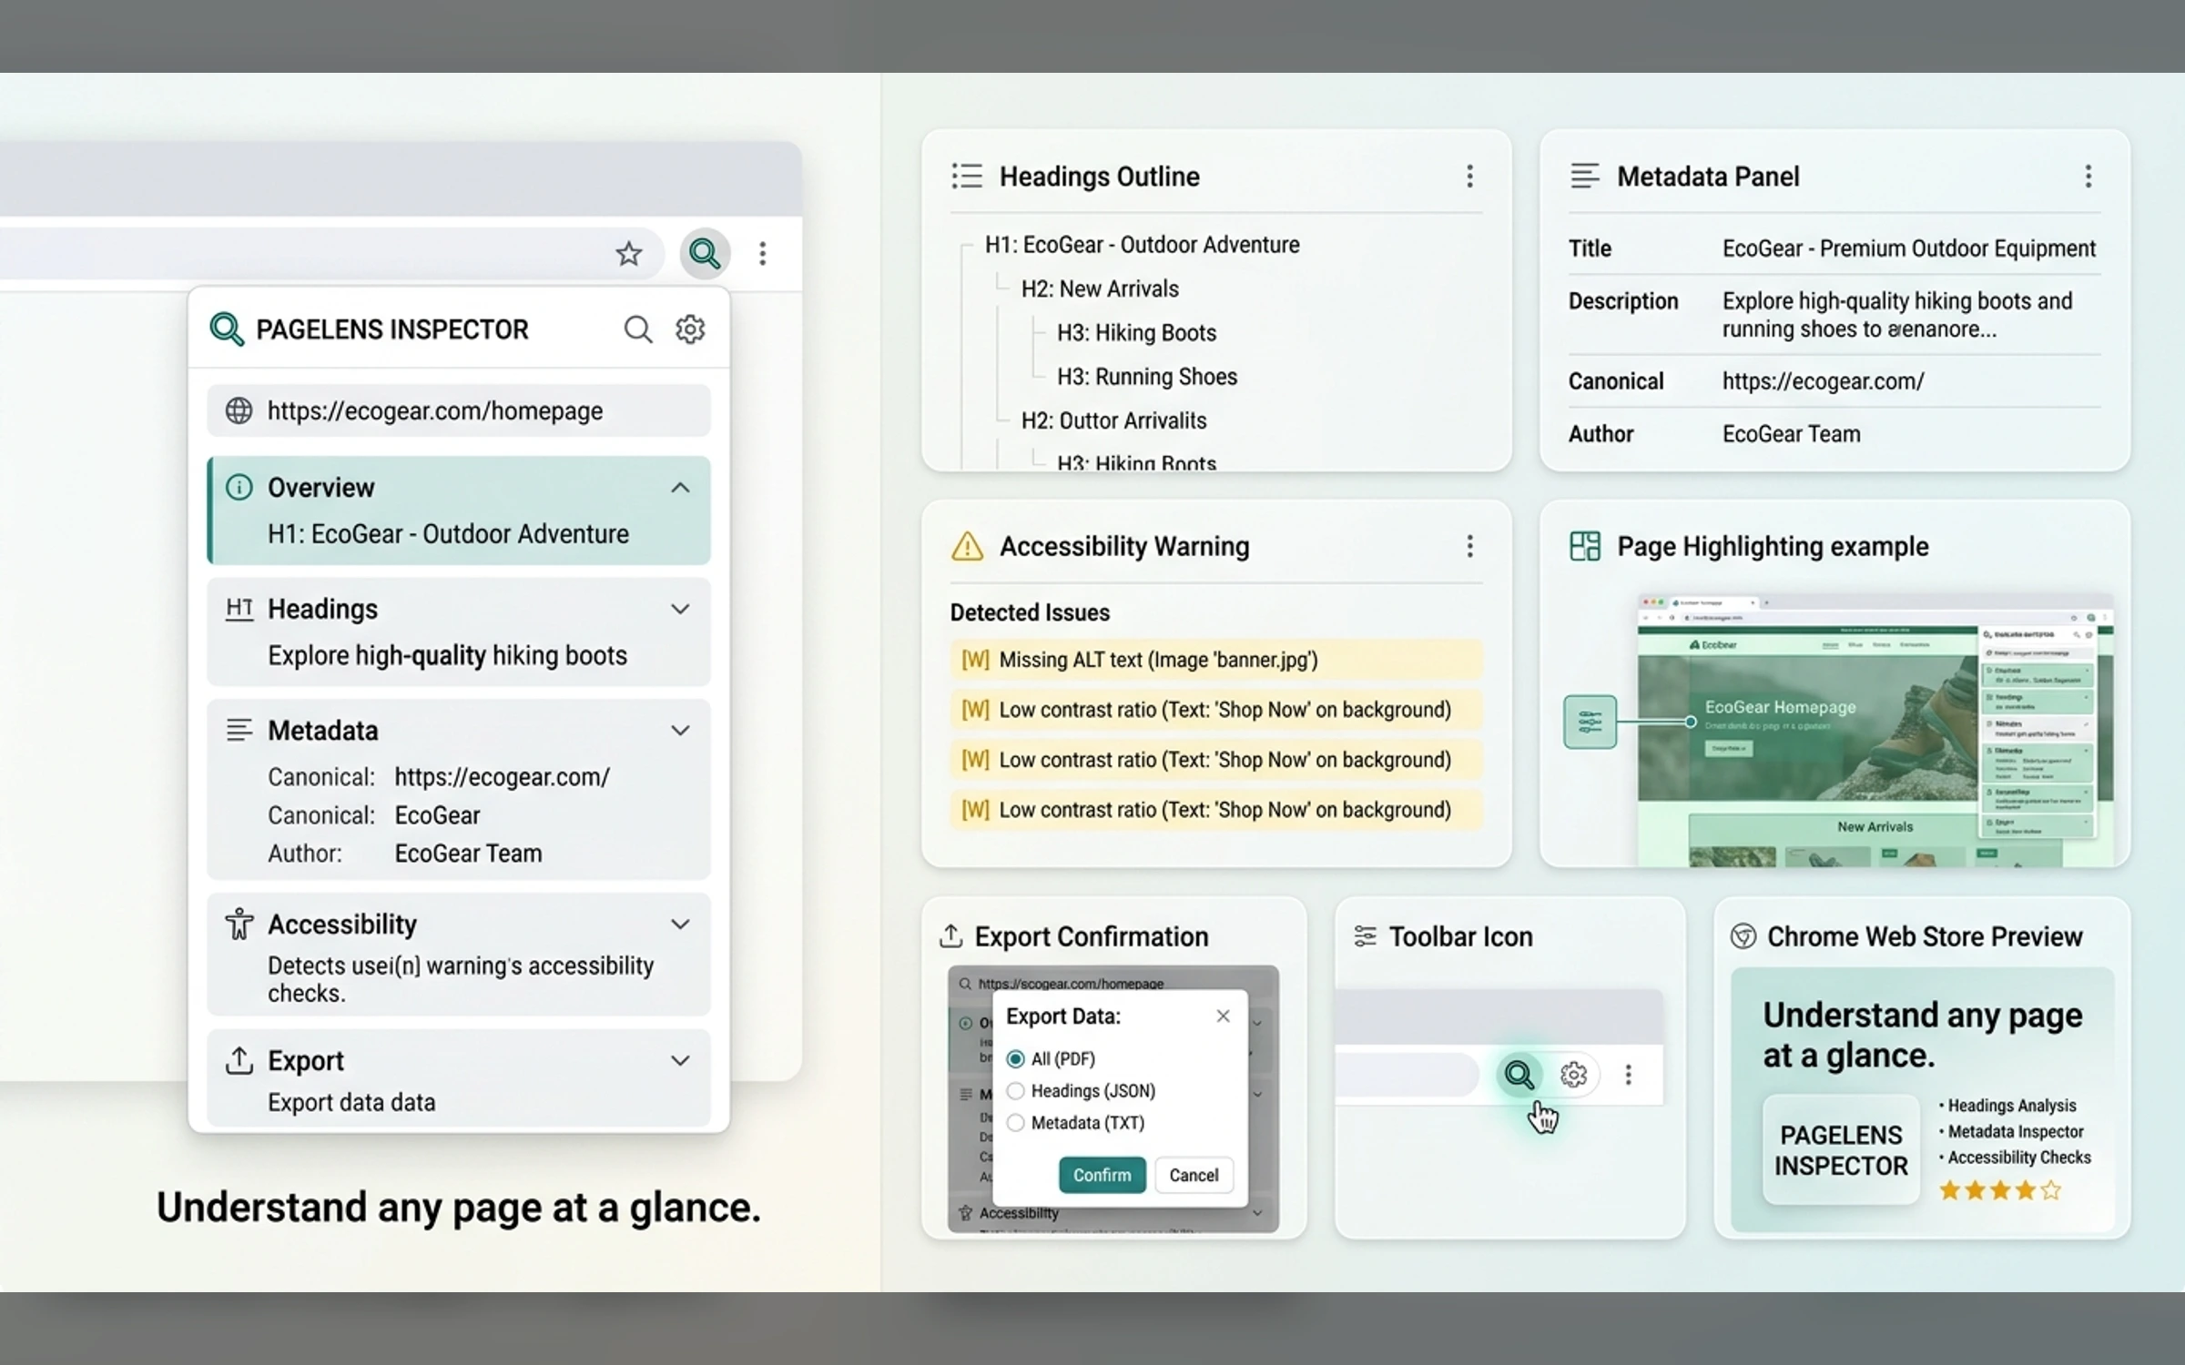
Task: Click the ecogear.com/homepage URL field
Action: tap(459, 410)
